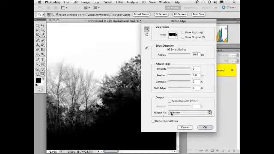
Task: Select the Rectangular Marquee tool
Action: pyautogui.click(x=38, y=26)
